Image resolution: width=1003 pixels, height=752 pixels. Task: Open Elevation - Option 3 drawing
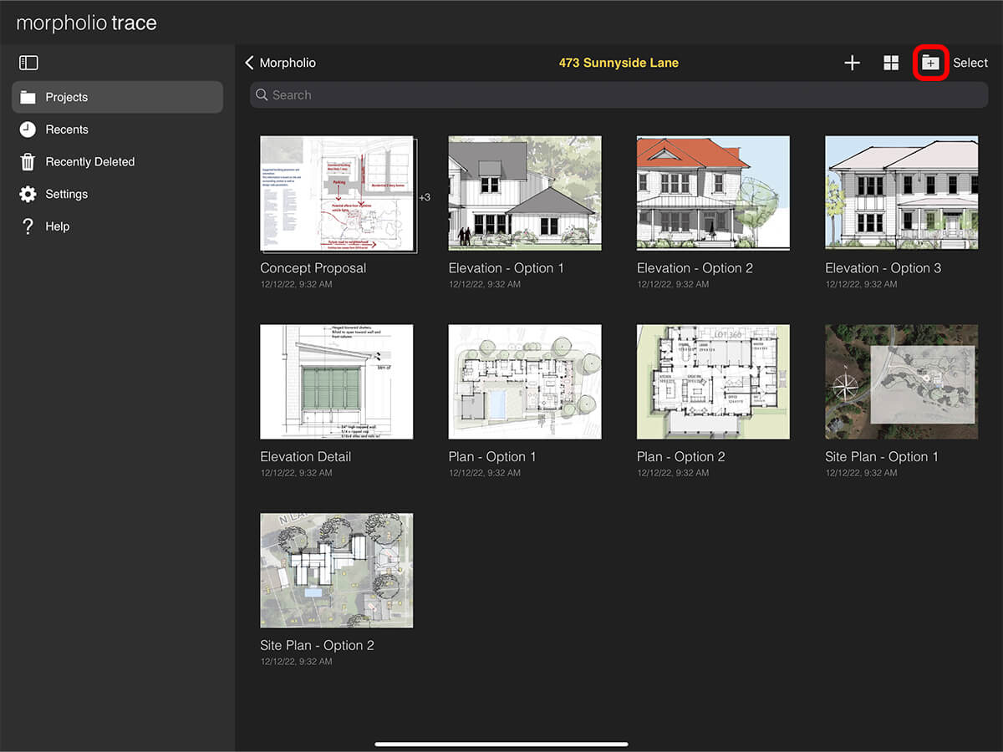click(901, 193)
